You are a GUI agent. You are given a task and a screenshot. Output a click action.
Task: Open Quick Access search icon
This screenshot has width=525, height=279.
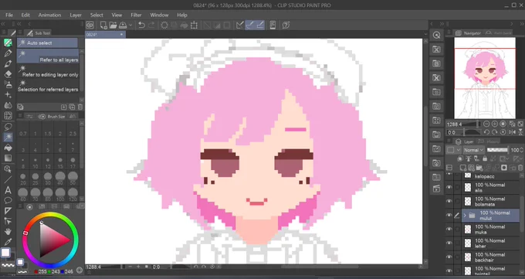click(436, 36)
